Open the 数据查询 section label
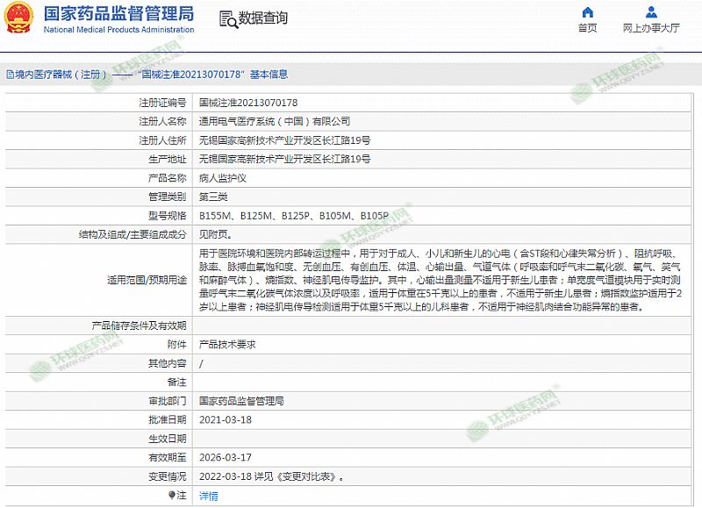This screenshot has width=702, height=508. (x=263, y=18)
